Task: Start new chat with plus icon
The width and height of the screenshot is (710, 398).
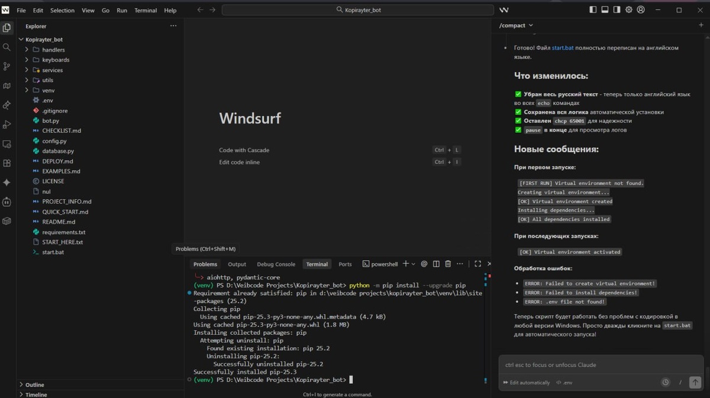Action: pos(701,25)
